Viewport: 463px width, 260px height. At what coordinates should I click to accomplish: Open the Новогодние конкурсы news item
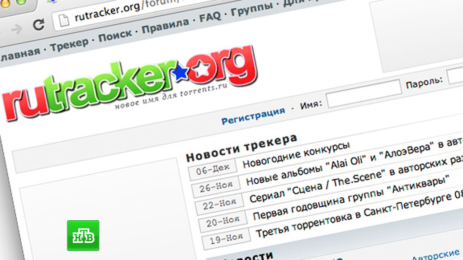coord(296,155)
